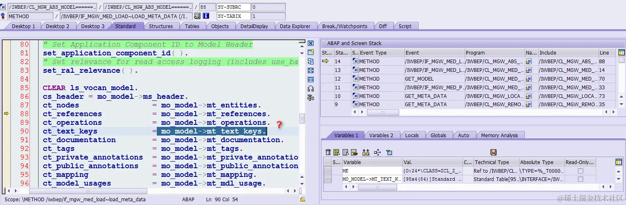The width and height of the screenshot is (626, 205).
Task: Click the second list icon in Variables toolbar
Action: coord(336,153)
